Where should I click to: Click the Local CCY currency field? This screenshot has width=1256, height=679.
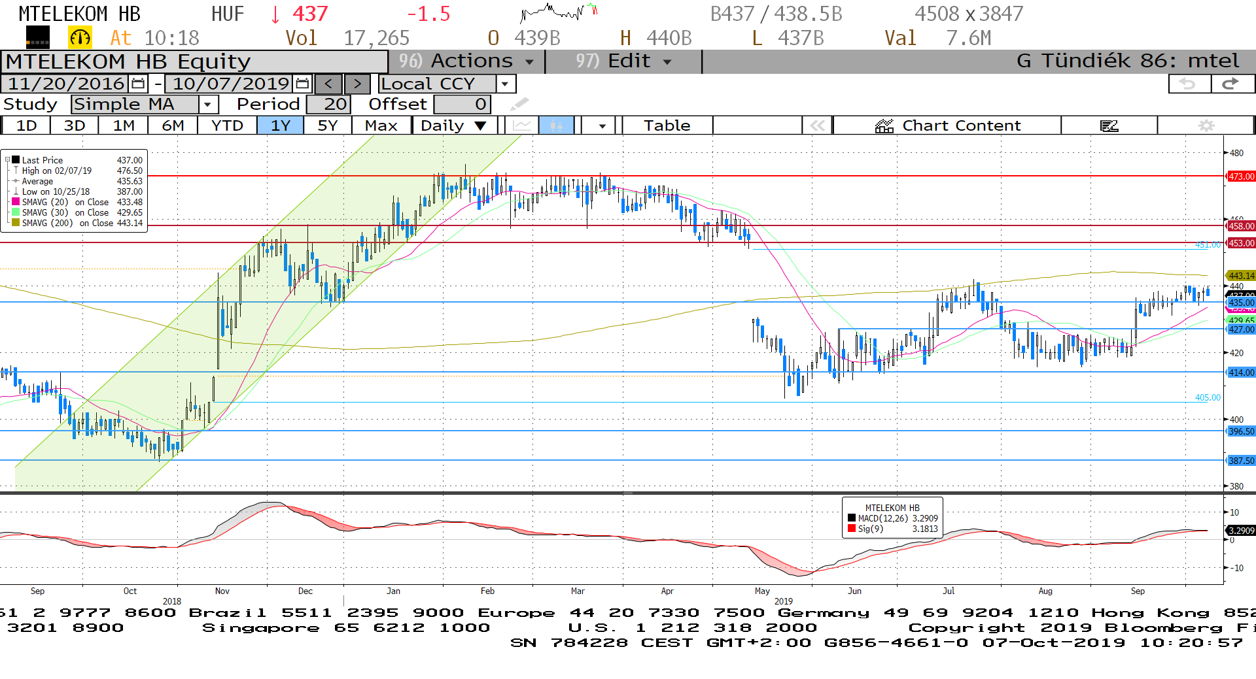437,84
